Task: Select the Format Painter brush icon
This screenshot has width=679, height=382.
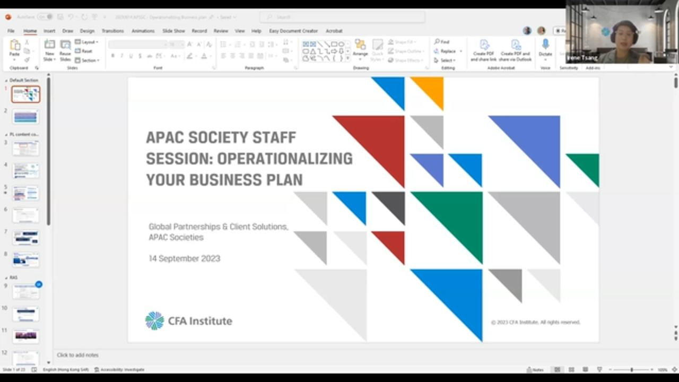Action: (27, 60)
